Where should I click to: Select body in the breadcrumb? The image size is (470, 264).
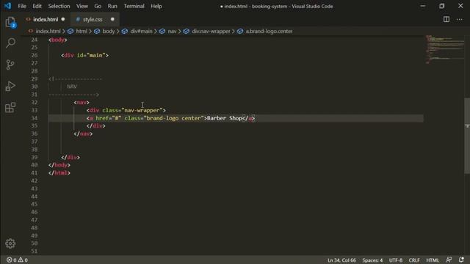pos(109,31)
